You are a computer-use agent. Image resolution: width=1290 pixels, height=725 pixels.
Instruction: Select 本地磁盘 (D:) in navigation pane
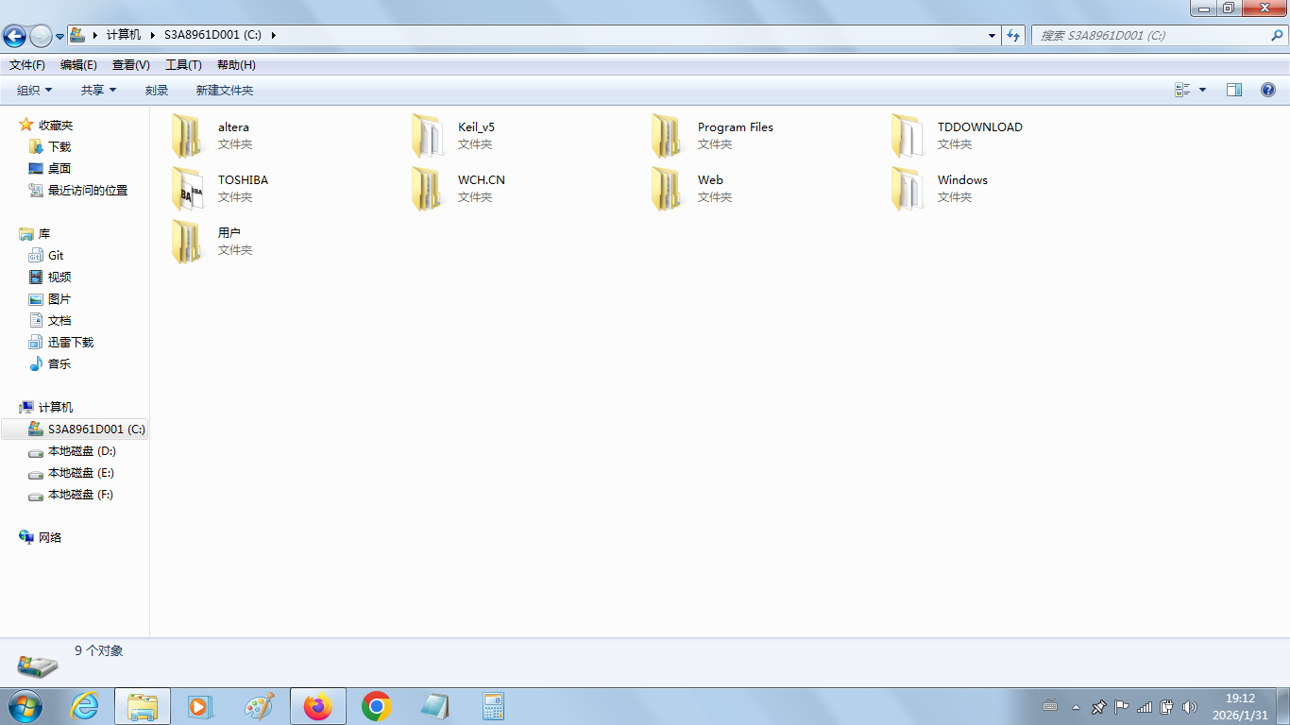tap(81, 451)
